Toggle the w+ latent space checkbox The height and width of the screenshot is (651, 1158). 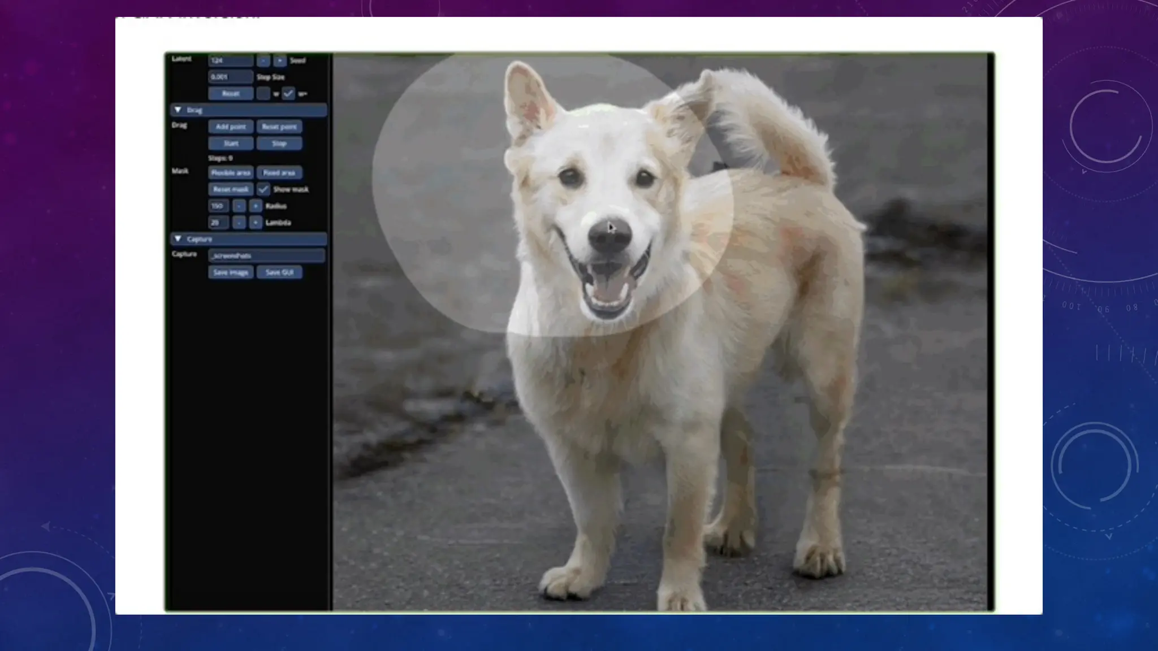pyautogui.click(x=288, y=94)
